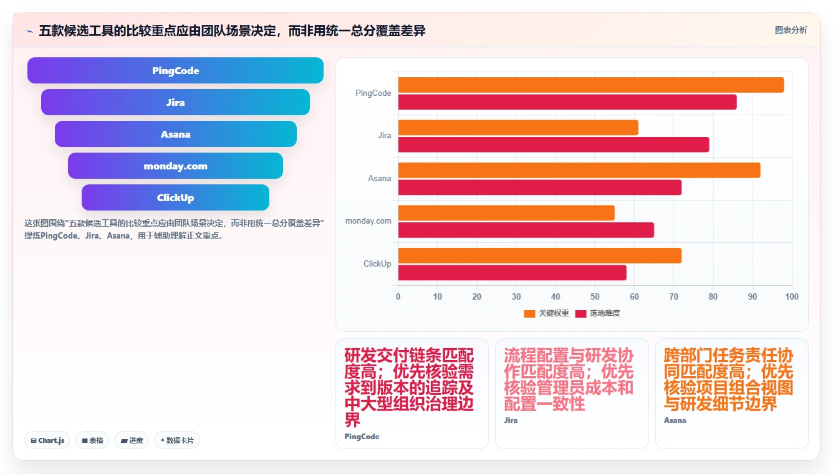Open the Jira data card text

[569, 380]
